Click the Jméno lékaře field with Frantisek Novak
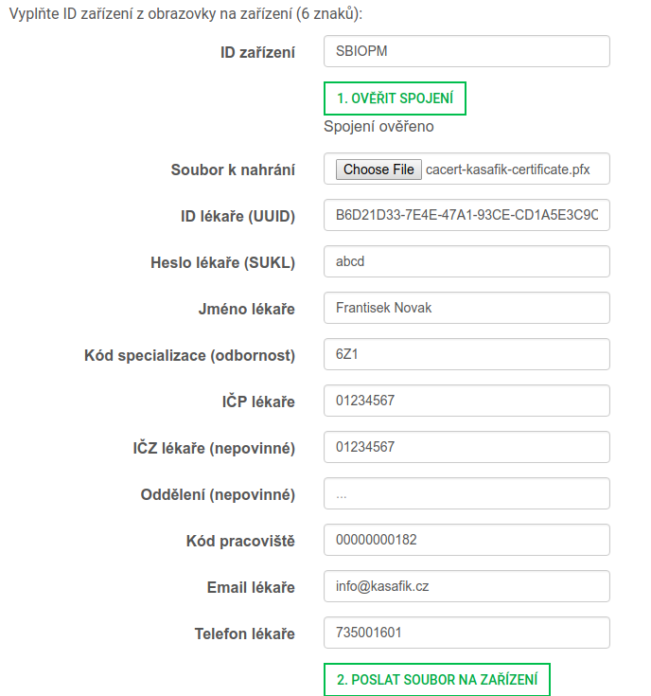Image resolution: width=651 pixels, height=696 pixels. [466, 308]
